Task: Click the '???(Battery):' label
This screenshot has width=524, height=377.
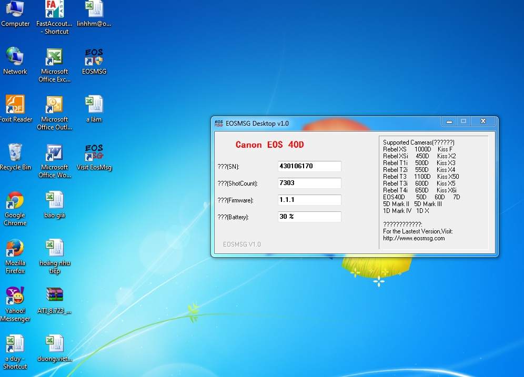Action: coord(233,217)
